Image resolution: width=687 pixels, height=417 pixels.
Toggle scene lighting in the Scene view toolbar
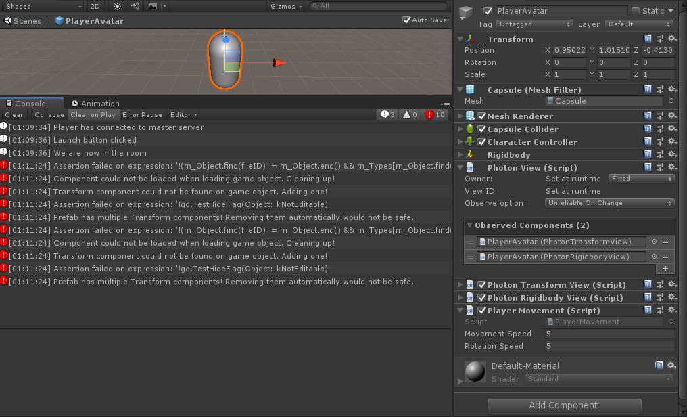point(117,6)
